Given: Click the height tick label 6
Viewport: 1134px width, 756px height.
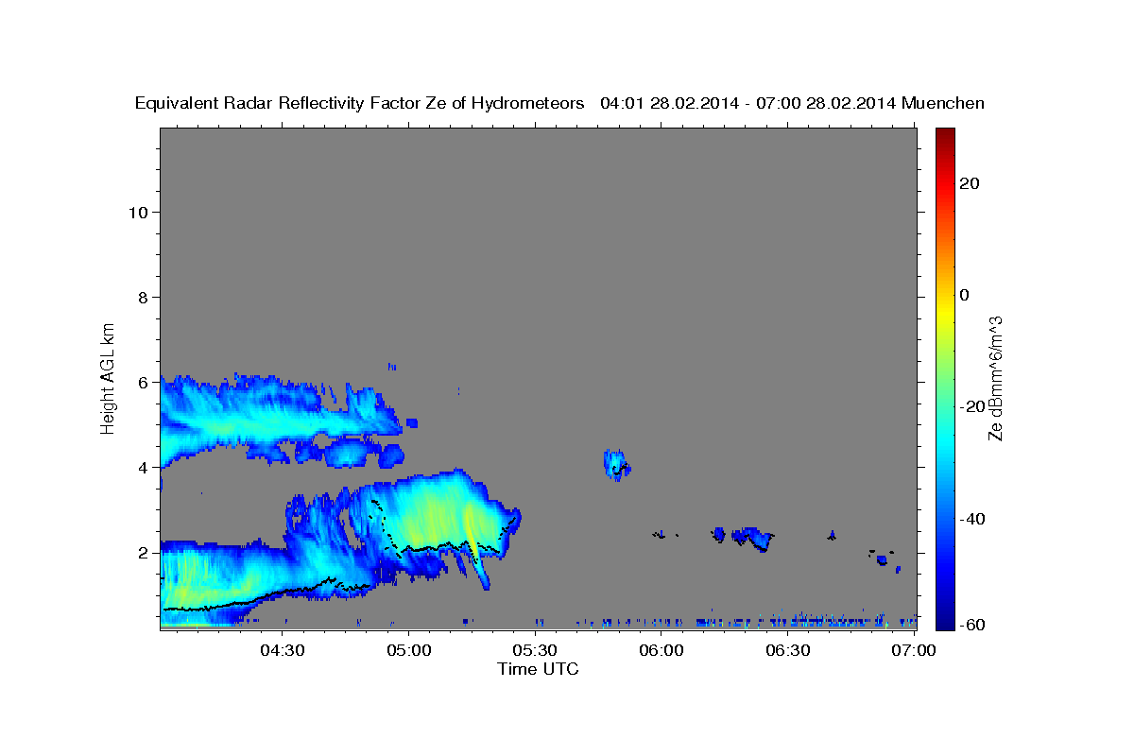Looking at the screenshot, I should coord(143,383).
